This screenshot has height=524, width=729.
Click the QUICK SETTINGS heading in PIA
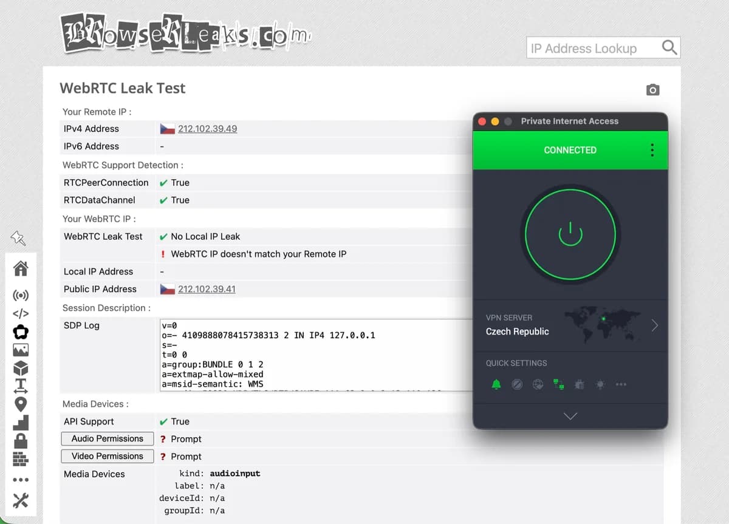[516, 363]
